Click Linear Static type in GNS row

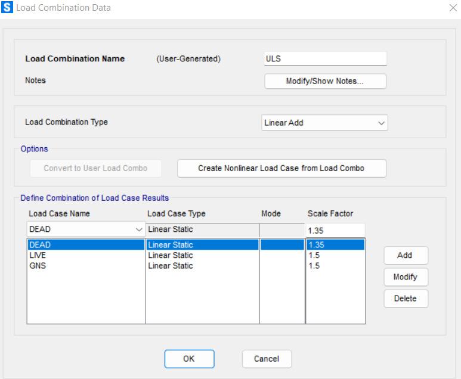[171, 266]
